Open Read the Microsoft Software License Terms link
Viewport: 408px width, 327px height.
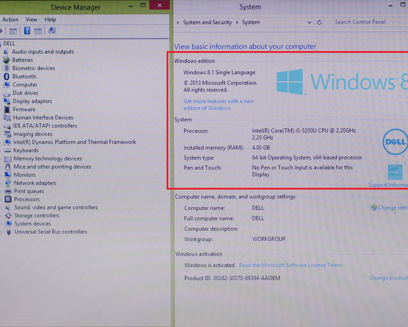point(291,265)
